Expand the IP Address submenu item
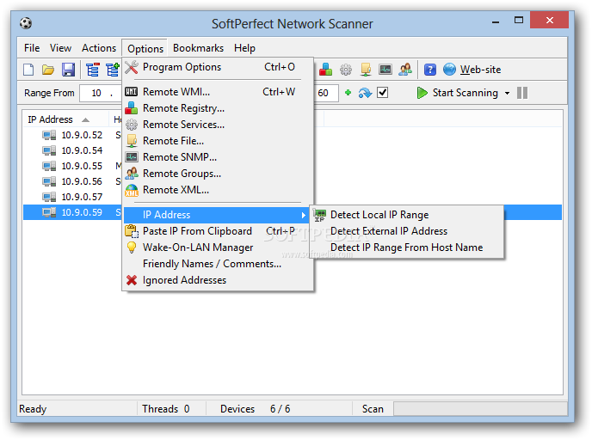 pyautogui.click(x=218, y=215)
